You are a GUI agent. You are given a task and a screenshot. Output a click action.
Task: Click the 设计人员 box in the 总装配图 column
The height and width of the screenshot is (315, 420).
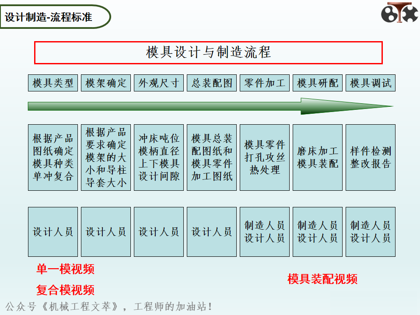click(x=212, y=232)
